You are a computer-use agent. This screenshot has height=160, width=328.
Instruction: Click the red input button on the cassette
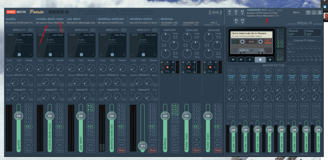point(267,42)
